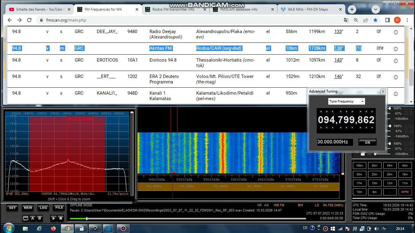
Task: Open 146° bearing link for ERA 2
Action: [x=338, y=77]
